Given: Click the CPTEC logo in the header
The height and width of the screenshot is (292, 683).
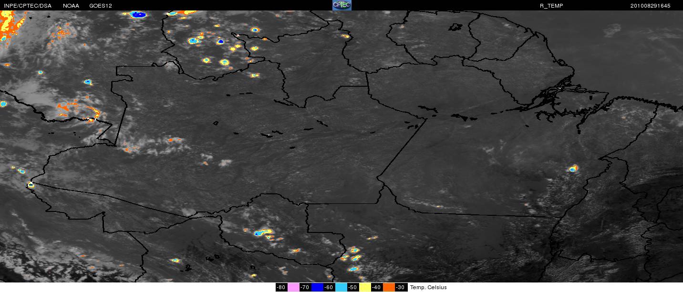Looking at the screenshot, I should point(341,5).
